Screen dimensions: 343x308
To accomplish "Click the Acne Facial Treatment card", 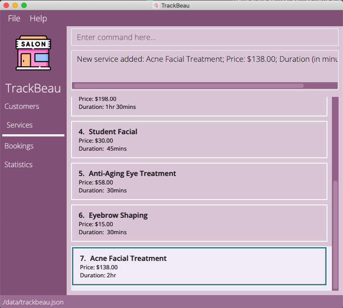I will 199,266.
